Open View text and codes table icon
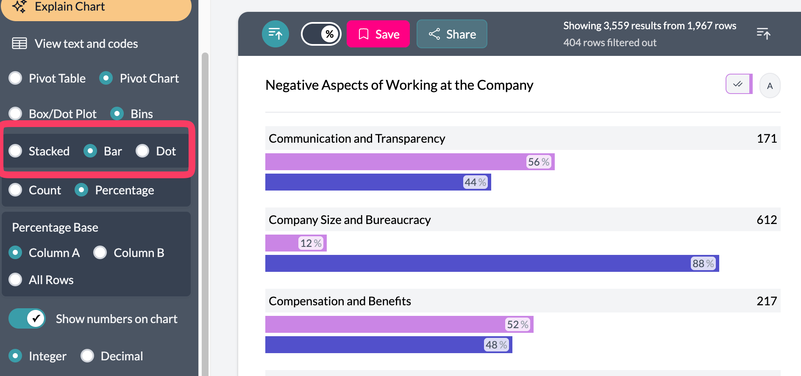 click(75, 44)
